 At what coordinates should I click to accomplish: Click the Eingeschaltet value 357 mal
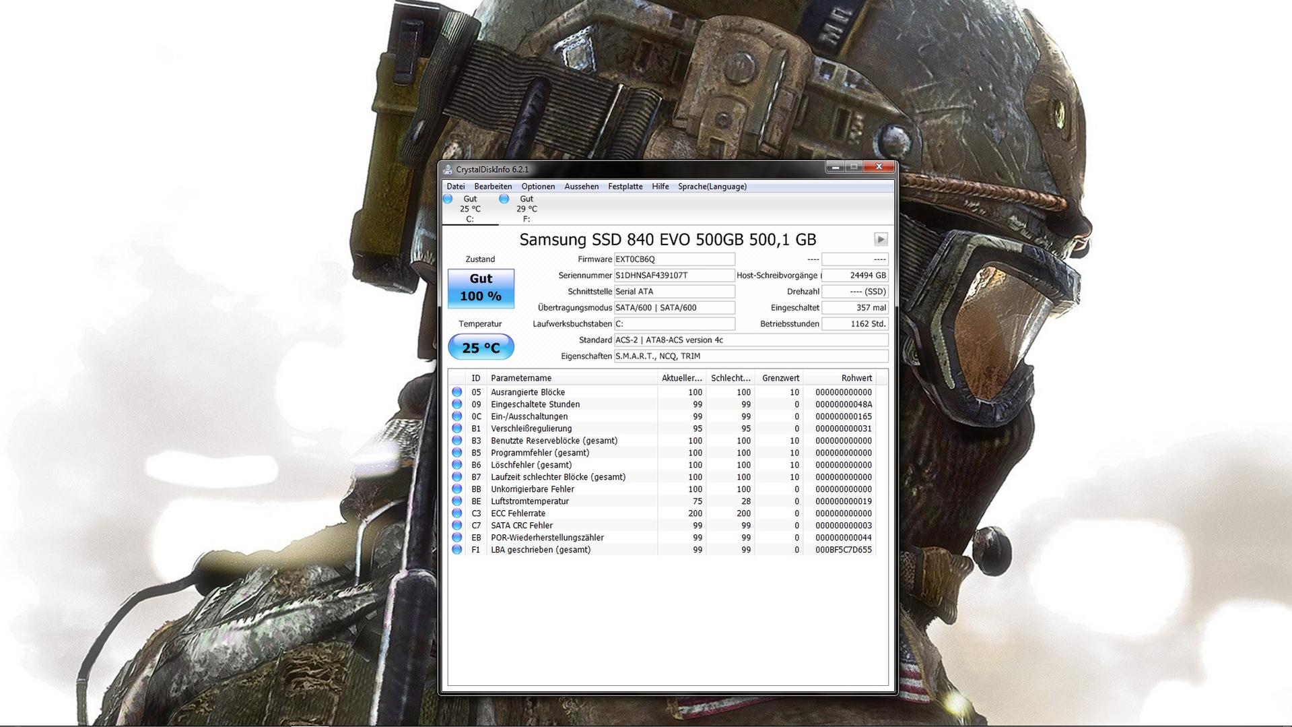click(855, 308)
